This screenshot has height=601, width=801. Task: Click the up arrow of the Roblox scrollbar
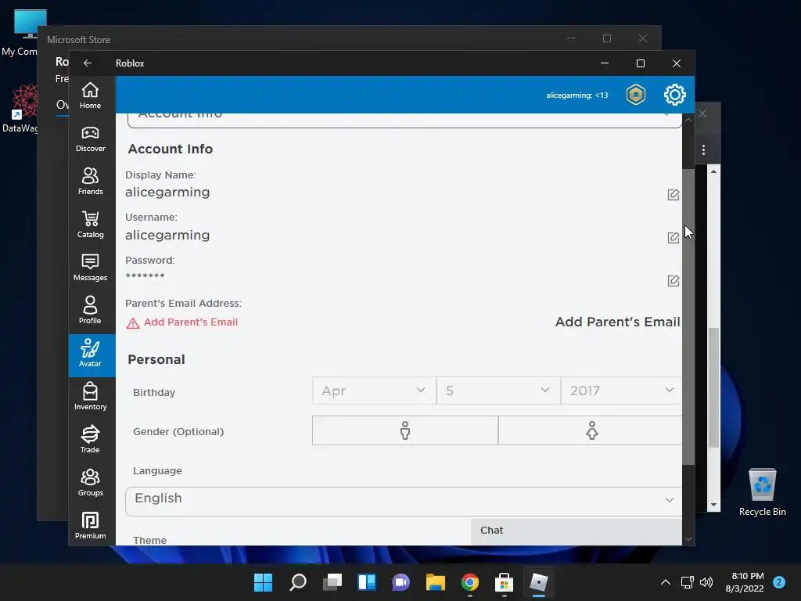pos(688,120)
